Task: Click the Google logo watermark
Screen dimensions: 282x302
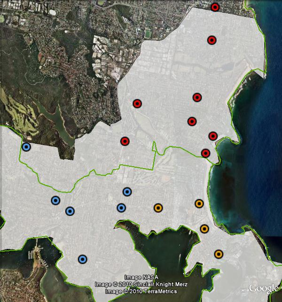Action: [x=265, y=288]
